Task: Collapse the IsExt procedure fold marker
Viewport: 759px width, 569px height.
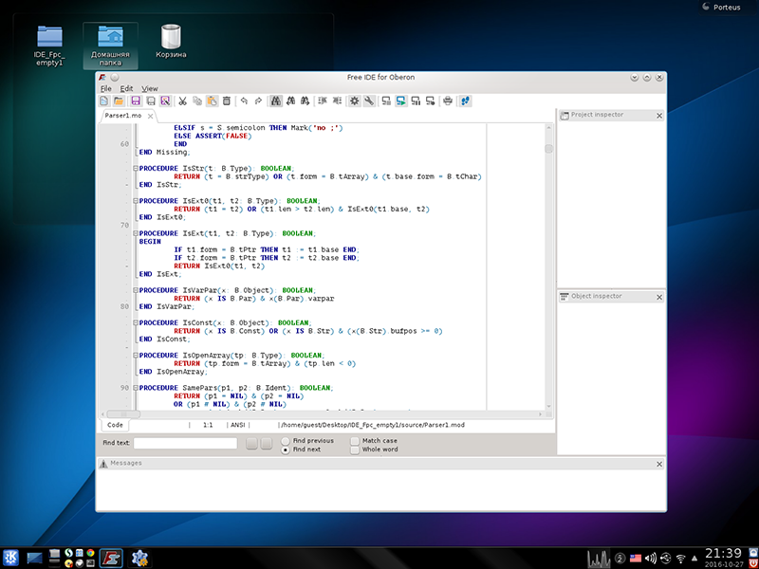Action: pos(136,233)
